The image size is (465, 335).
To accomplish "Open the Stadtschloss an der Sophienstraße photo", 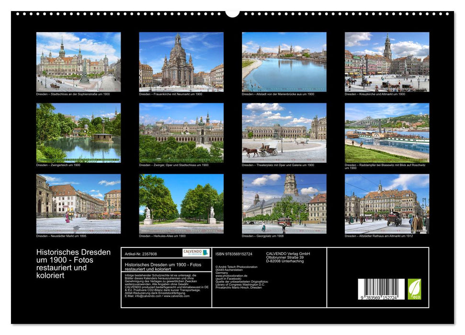I will click(x=79, y=62).
